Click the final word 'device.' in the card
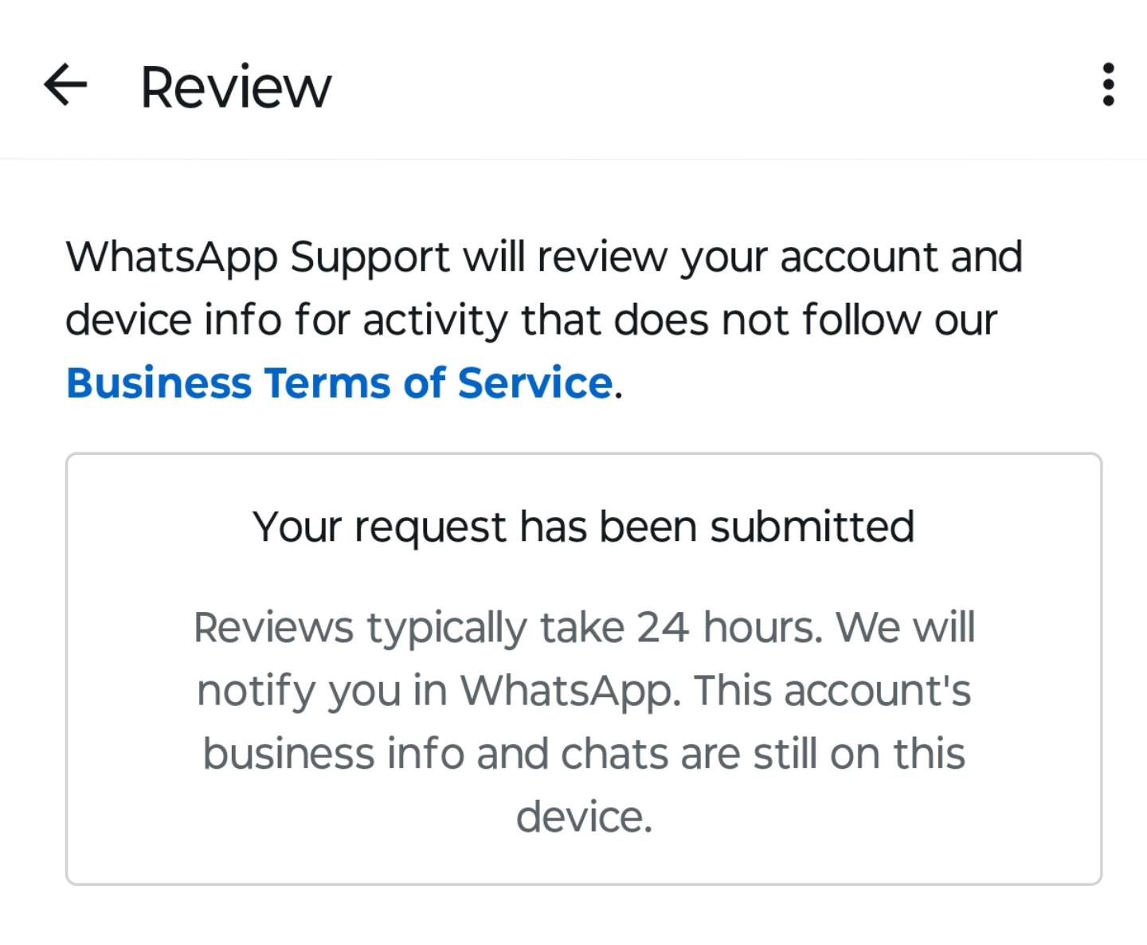 pyautogui.click(x=584, y=817)
